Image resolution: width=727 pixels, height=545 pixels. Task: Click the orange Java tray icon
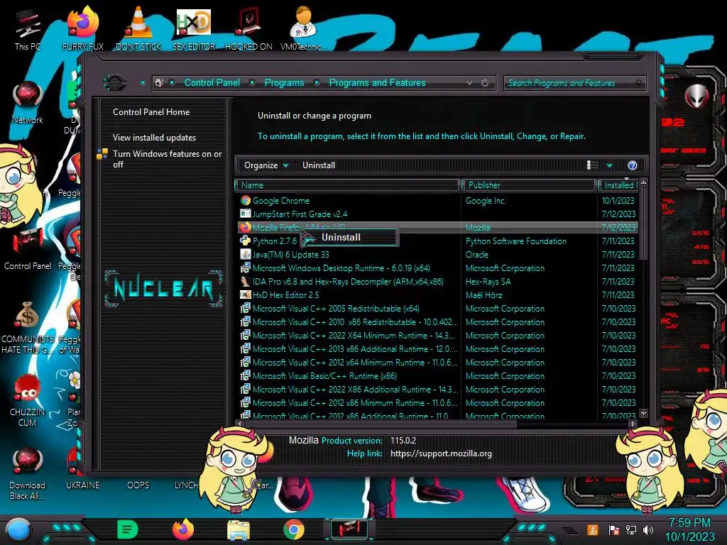point(593,529)
